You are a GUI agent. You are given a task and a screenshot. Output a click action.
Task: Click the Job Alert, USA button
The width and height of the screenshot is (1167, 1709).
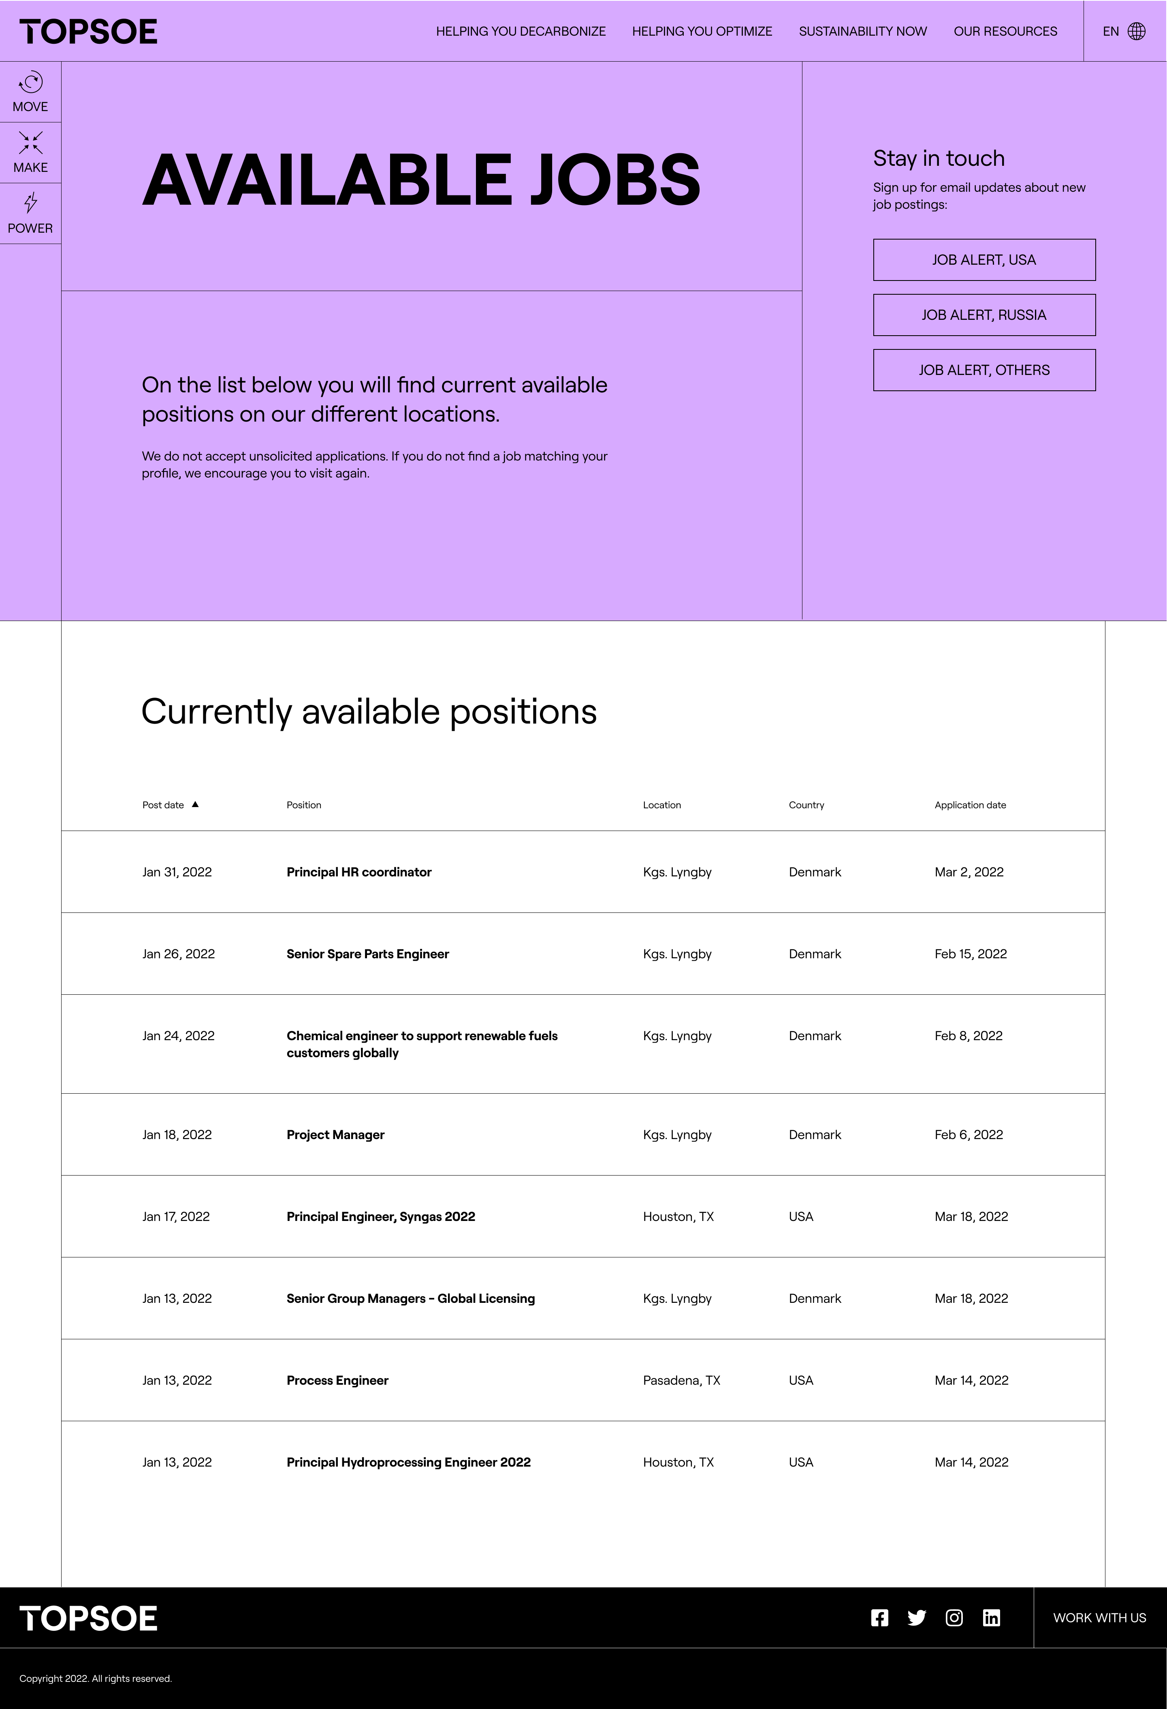(984, 259)
